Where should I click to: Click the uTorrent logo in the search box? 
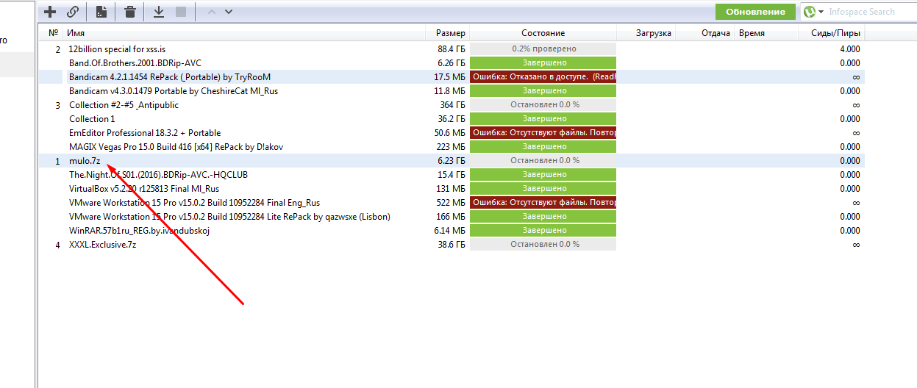(x=809, y=12)
